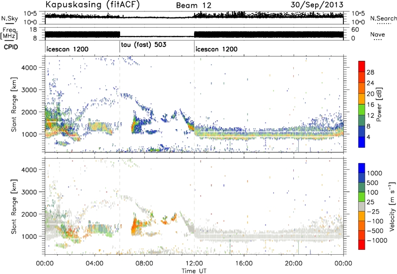Click the '4000' tick on the power panel
This screenshot has width=397, height=274.
pyautogui.click(x=29, y=68)
